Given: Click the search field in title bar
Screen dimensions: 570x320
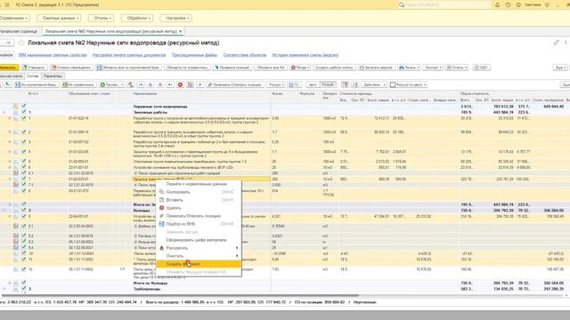Looking at the screenshot, I should click(445, 4).
